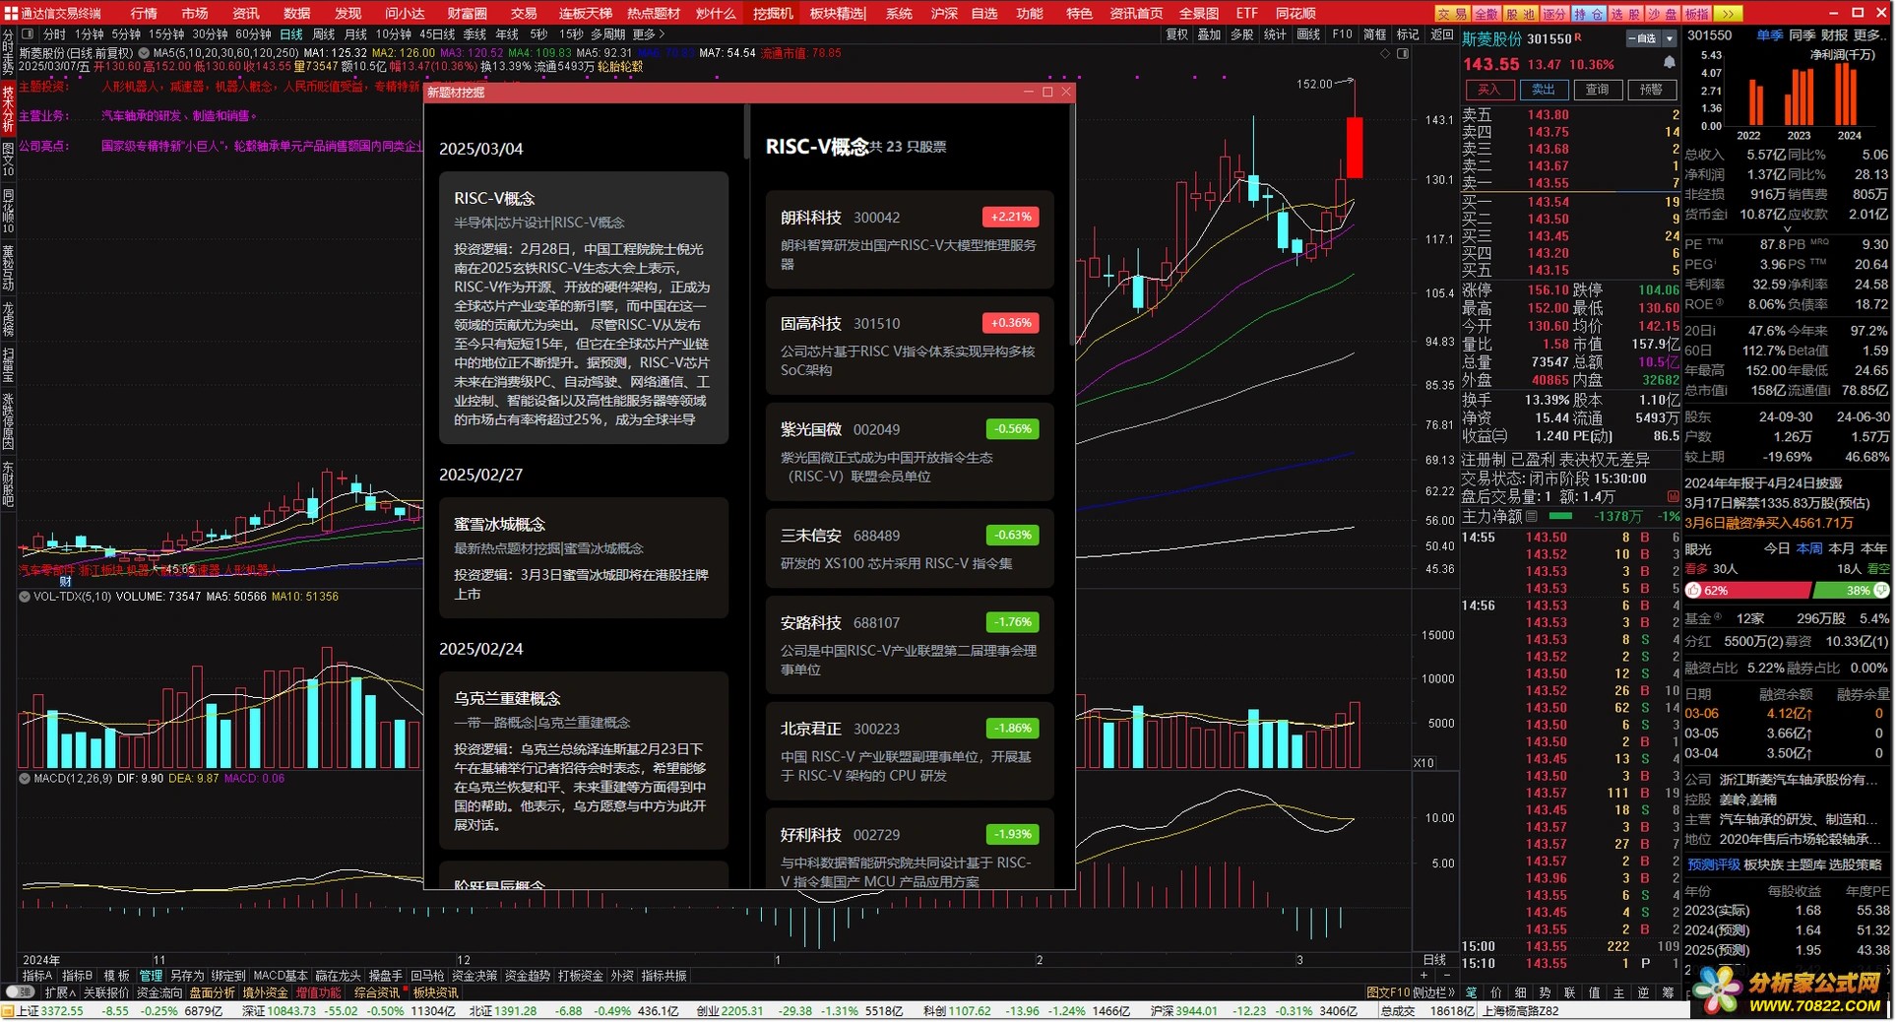Screen dimensions: 1897x1022
Task: Toggle the side panel icon above the chart
Action: [x=1403, y=53]
